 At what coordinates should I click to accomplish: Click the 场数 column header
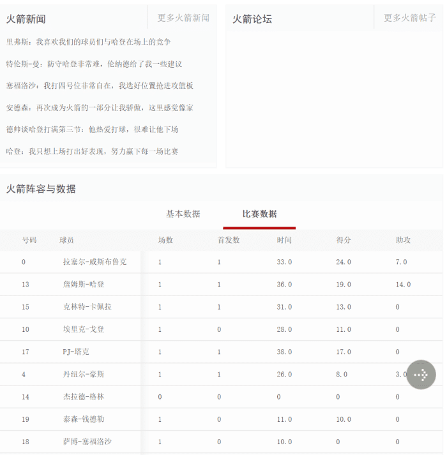click(165, 240)
